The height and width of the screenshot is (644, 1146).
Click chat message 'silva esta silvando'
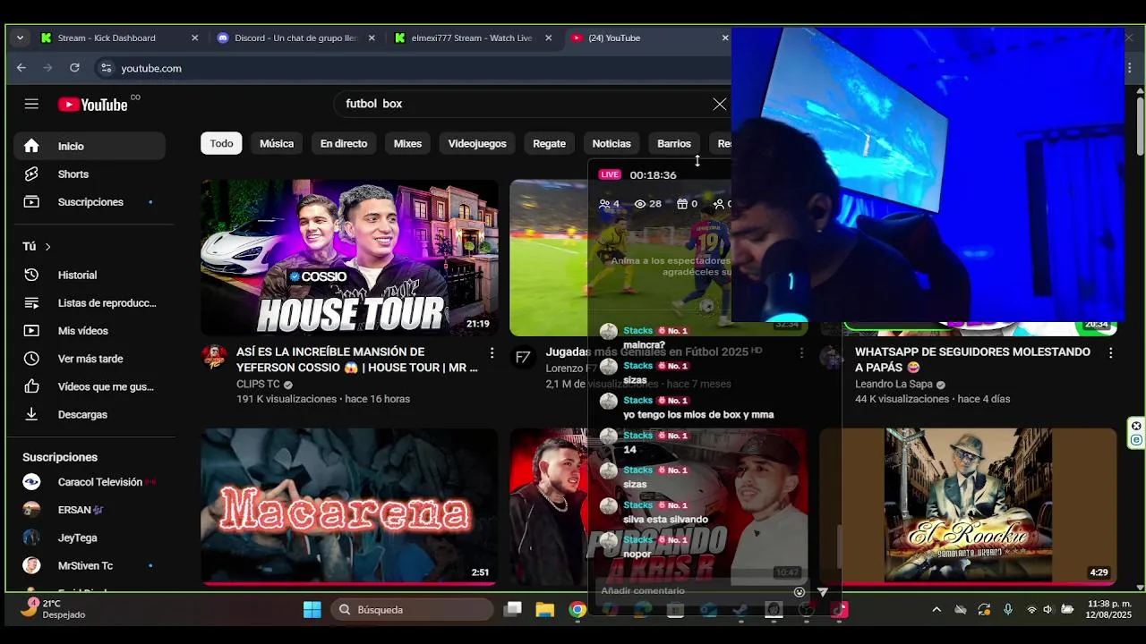(x=665, y=520)
